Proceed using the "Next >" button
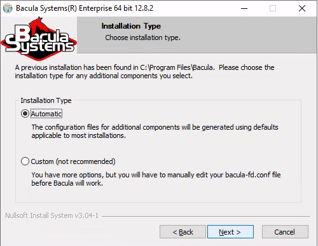Image resolution: width=318 pixels, height=246 pixels. (x=230, y=232)
